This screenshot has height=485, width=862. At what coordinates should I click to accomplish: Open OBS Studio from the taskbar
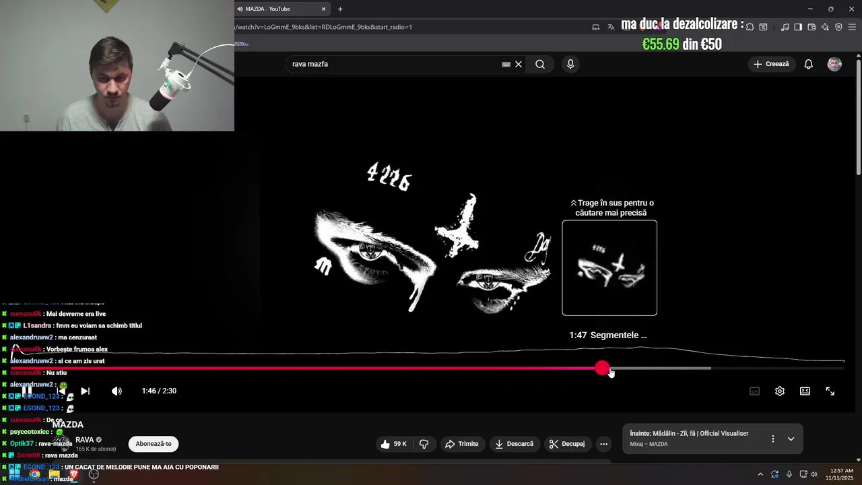pyautogui.click(x=94, y=474)
